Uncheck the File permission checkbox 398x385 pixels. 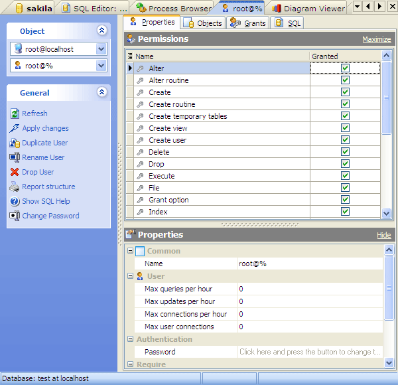coord(345,188)
